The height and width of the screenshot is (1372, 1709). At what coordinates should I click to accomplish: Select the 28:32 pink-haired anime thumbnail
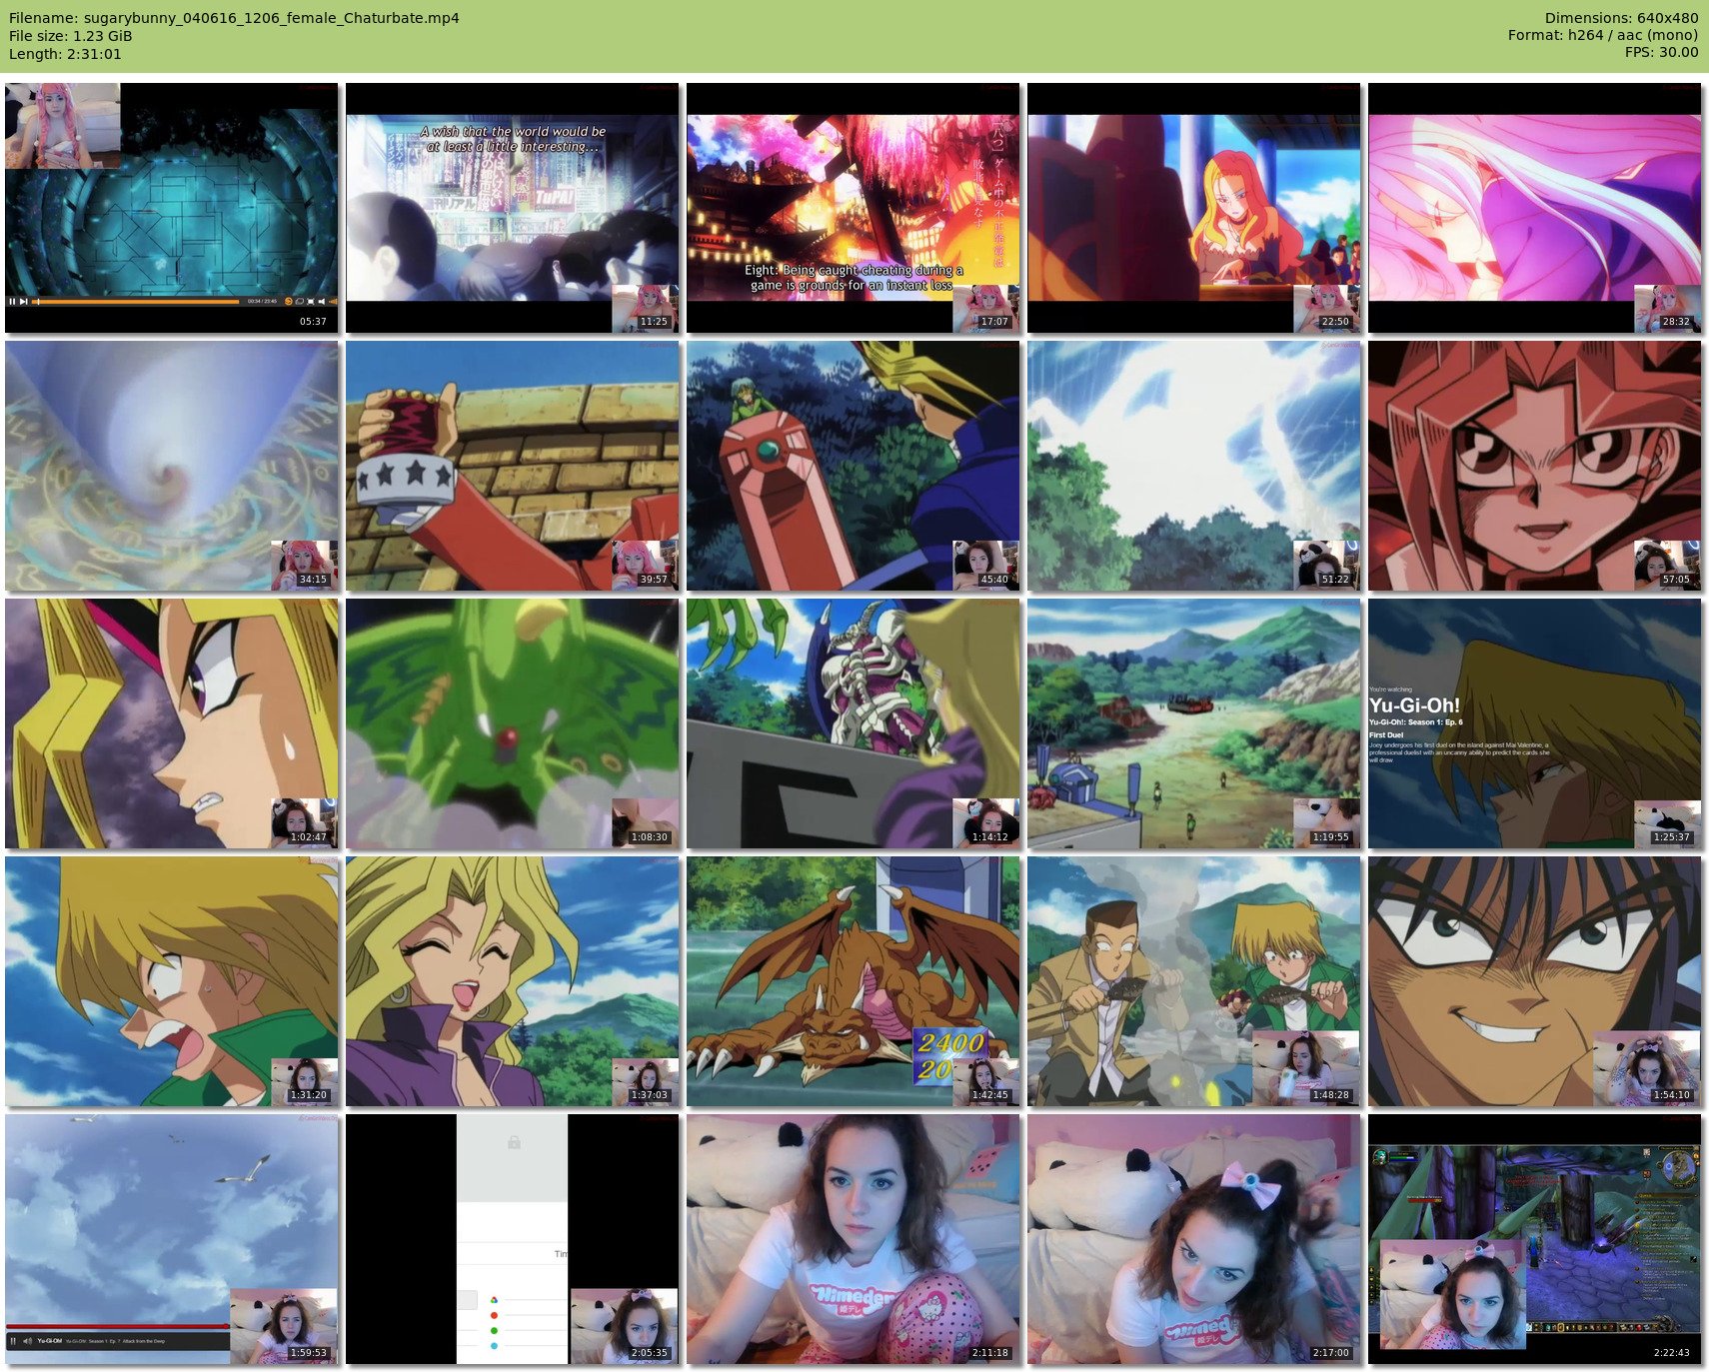[x=1535, y=208]
